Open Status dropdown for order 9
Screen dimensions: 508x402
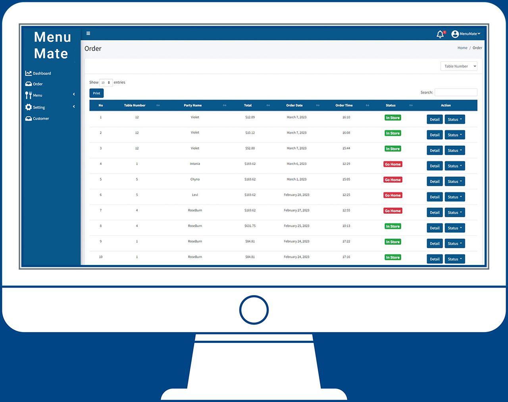pyautogui.click(x=455, y=244)
